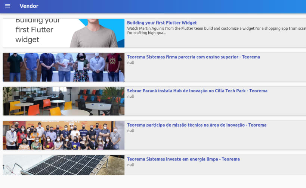
Task: Open 'Teorema Sistemas investe em energia limpa' link
Action: [x=183, y=159]
